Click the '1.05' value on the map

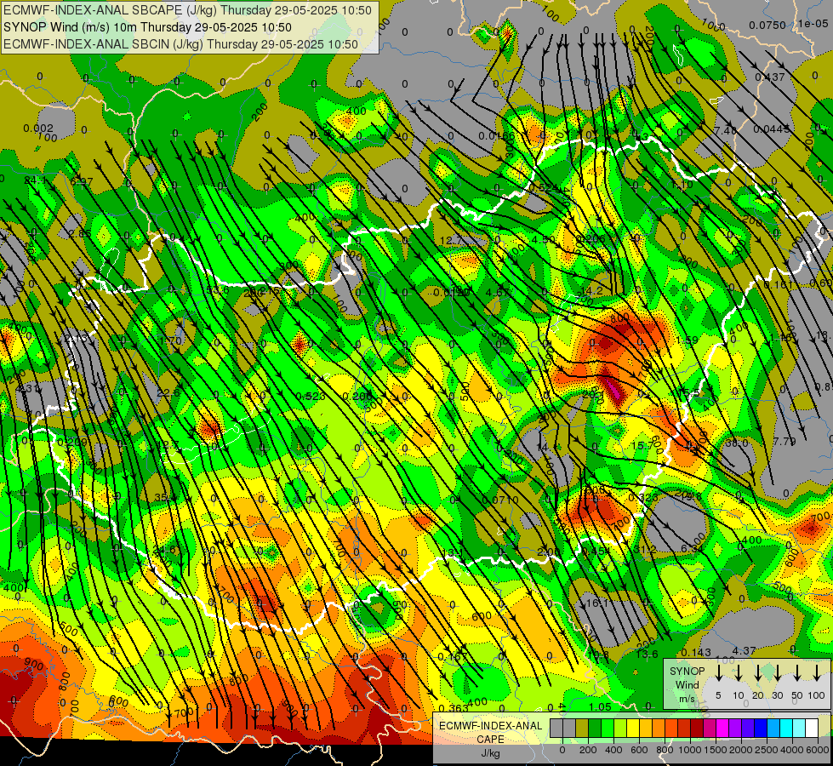(x=601, y=706)
